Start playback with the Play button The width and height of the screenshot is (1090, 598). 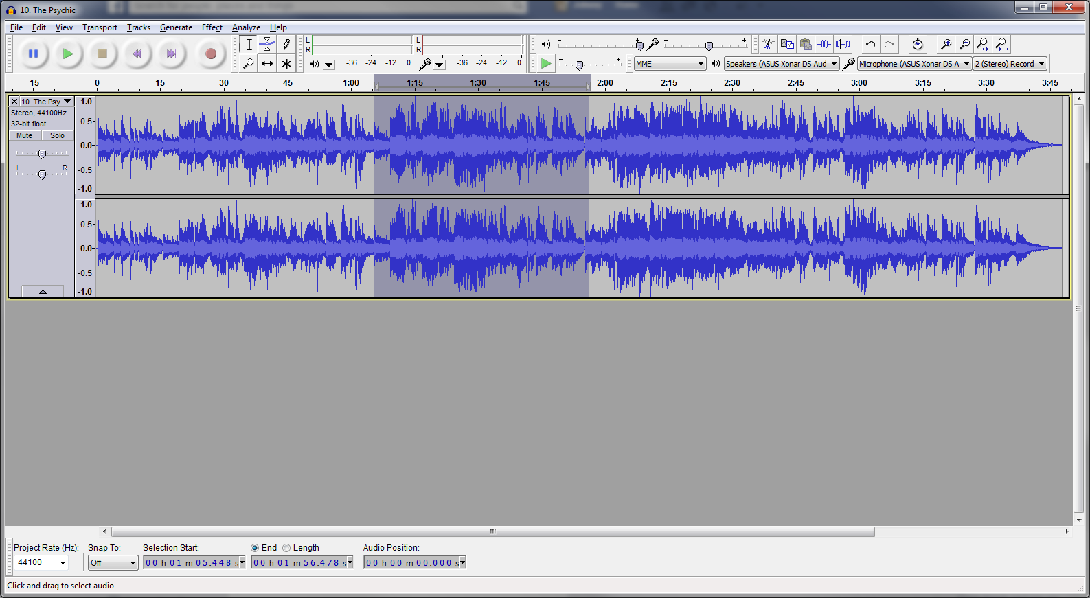click(x=67, y=54)
